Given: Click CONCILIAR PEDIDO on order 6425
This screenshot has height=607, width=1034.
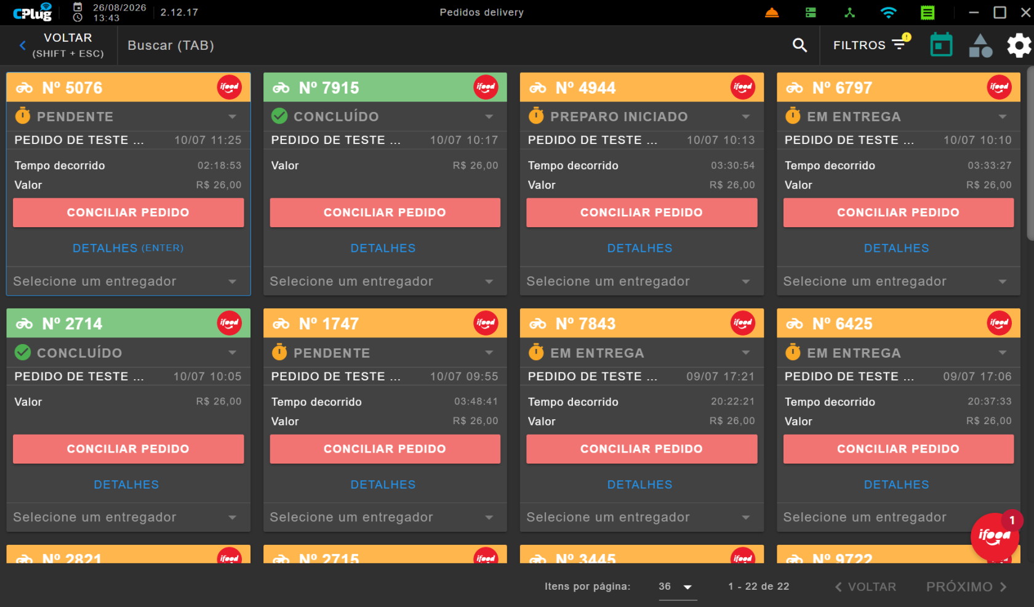Looking at the screenshot, I should click(x=898, y=449).
